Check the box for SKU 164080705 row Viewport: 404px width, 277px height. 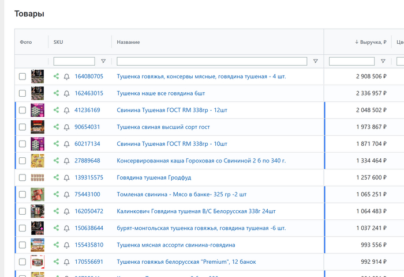pos(23,76)
